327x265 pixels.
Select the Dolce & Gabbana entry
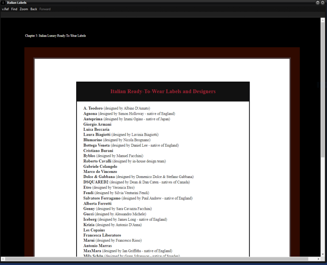click(139, 177)
